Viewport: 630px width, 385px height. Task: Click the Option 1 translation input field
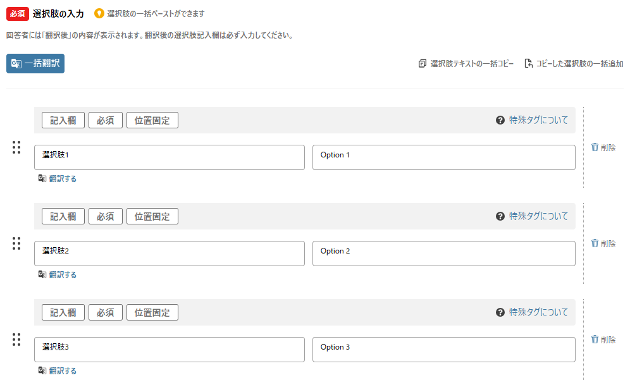coord(444,157)
